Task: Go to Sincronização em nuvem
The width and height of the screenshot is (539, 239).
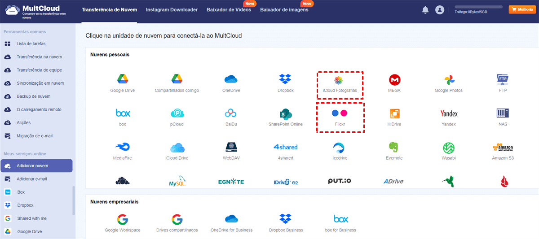Action: 40,83
